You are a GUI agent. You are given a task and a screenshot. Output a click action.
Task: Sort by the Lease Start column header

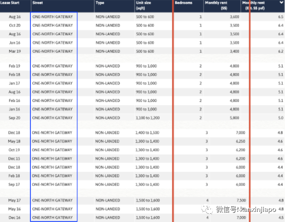tap(11, 3)
